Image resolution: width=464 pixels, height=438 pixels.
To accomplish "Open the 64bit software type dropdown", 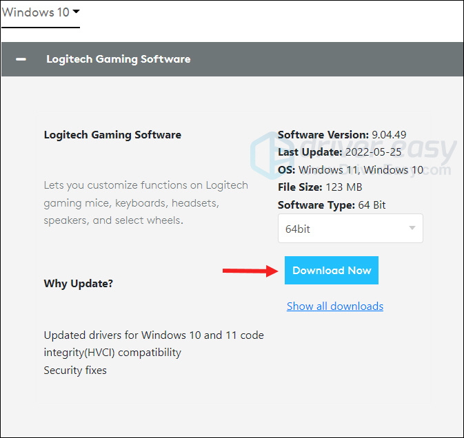I will [350, 229].
